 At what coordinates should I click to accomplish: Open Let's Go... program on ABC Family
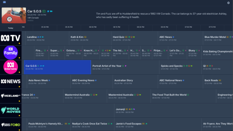(177, 53)
